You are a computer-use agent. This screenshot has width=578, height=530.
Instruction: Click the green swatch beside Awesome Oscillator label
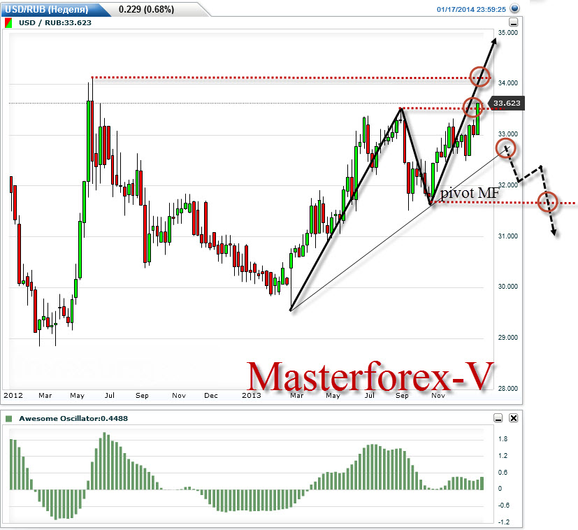(x=9, y=419)
